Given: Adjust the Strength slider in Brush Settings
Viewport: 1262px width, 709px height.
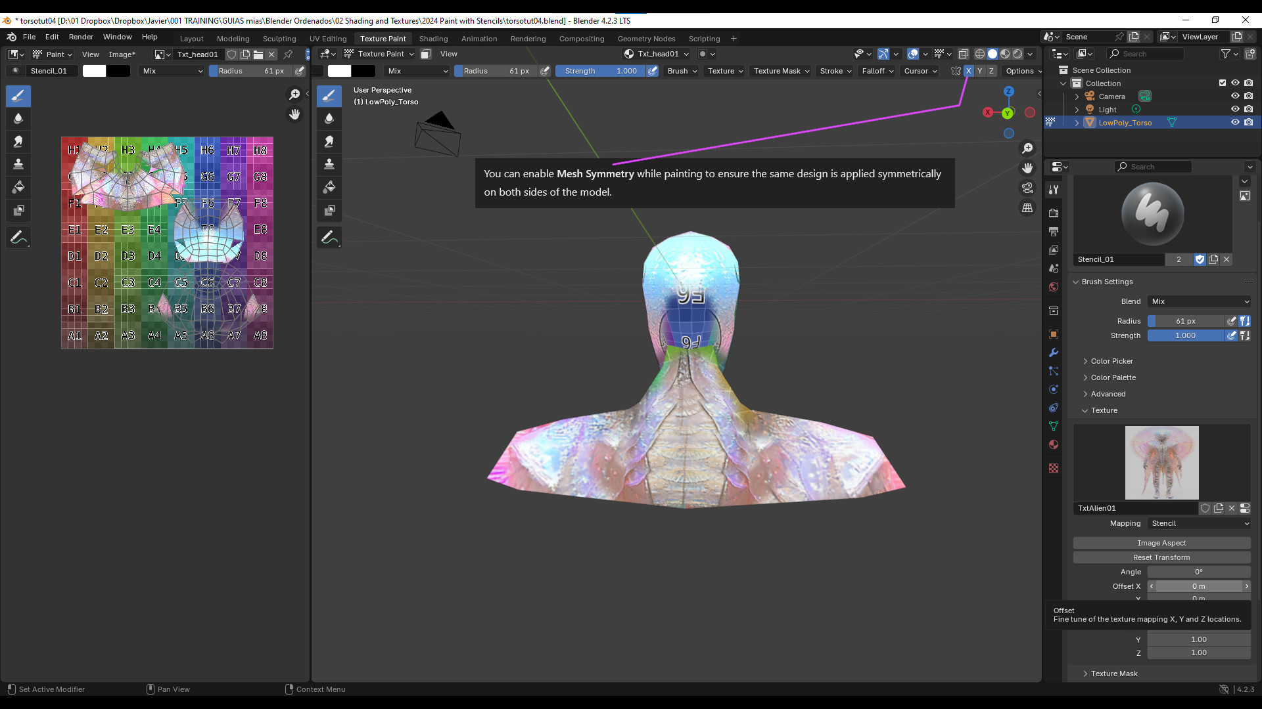Looking at the screenshot, I should [x=1186, y=335].
